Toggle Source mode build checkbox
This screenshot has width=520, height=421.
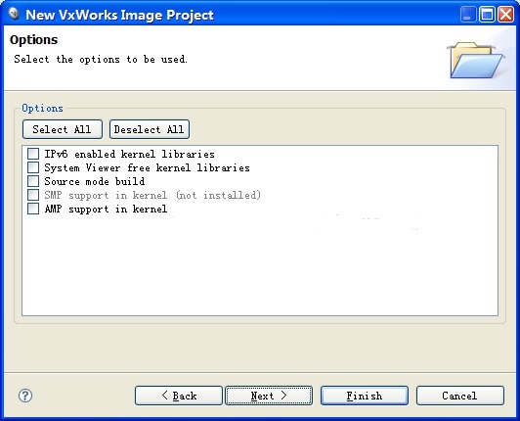click(33, 181)
